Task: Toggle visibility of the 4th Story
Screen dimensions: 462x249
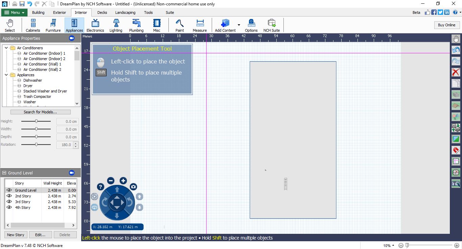Action: (9, 207)
